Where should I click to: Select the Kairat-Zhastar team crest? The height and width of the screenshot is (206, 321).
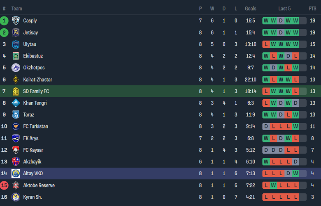pyautogui.click(x=16, y=80)
